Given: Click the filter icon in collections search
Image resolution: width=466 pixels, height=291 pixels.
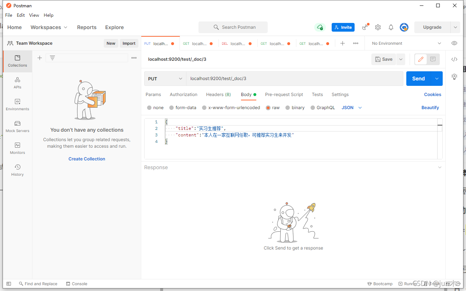Looking at the screenshot, I should tap(52, 58).
